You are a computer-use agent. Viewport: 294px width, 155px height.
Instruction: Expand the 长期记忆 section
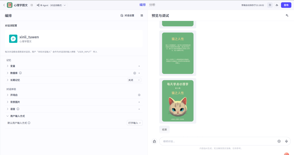tap(8, 80)
